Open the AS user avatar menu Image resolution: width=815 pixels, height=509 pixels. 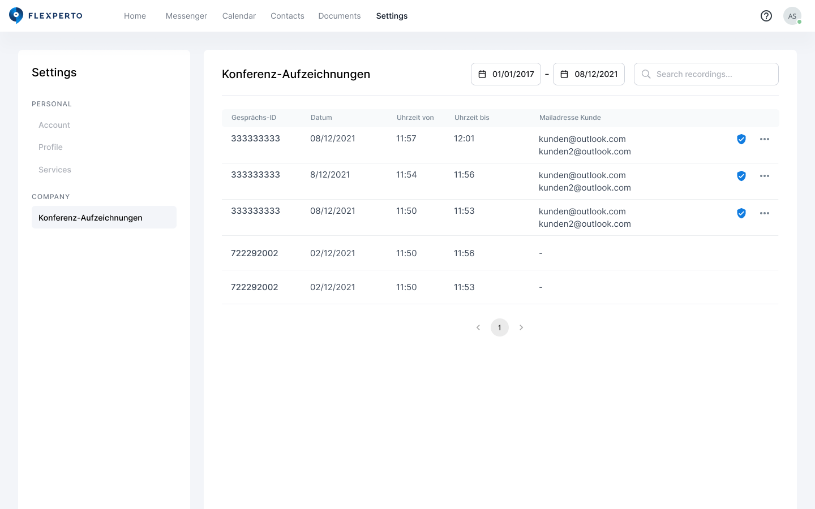(792, 16)
